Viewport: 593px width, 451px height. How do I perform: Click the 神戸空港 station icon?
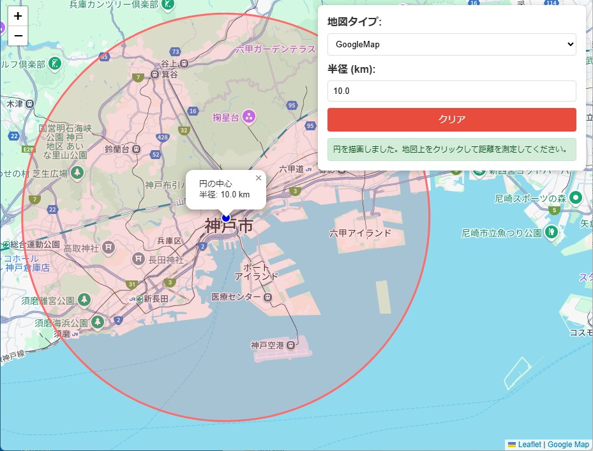[x=290, y=345]
